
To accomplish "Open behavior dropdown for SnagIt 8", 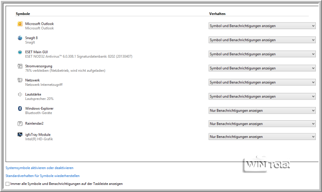I will click(262, 40).
